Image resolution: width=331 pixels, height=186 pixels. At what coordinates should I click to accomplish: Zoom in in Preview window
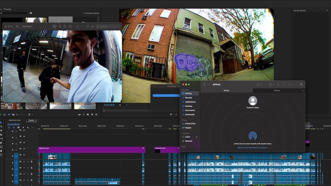[x=65, y=26]
